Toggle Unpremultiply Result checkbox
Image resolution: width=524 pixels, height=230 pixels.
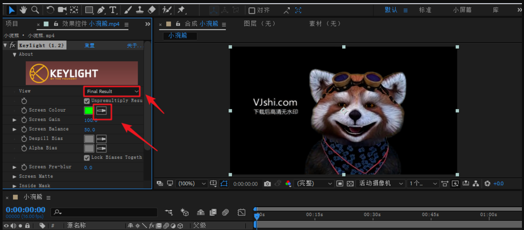(x=87, y=101)
